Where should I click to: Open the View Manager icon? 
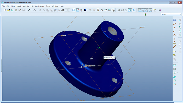point(113,10)
